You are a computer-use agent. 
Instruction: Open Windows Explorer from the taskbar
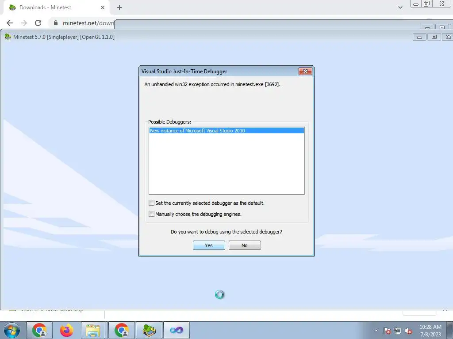[93, 330]
